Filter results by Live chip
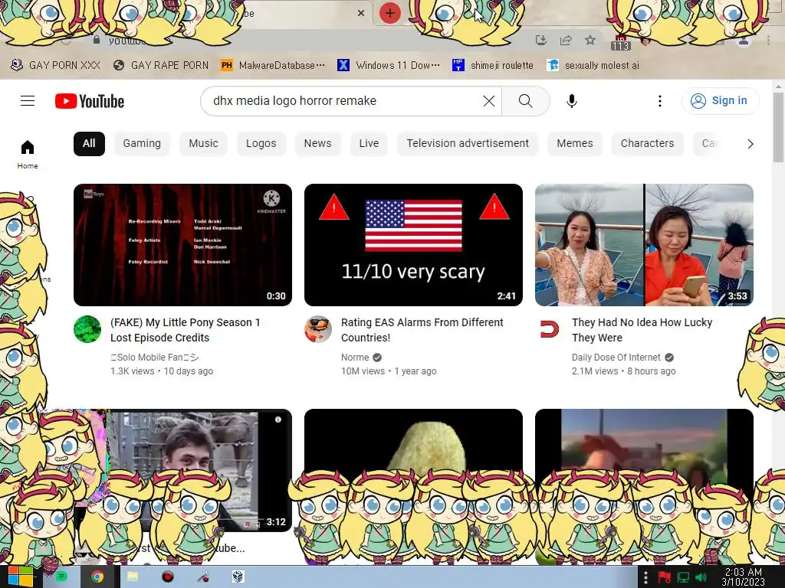Viewport: 785px width, 588px height. [x=369, y=143]
